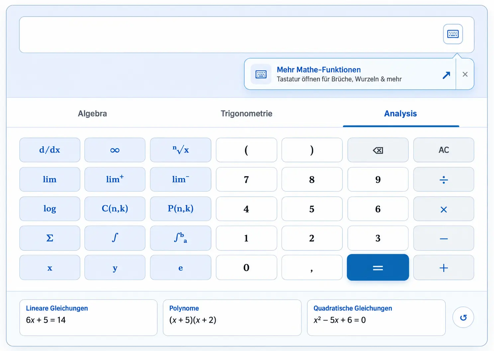Image resolution: width=494 pixels, height=351 pixels.
Task: Insert the right-hand limit lim+ key
Action: click(115, 179)
